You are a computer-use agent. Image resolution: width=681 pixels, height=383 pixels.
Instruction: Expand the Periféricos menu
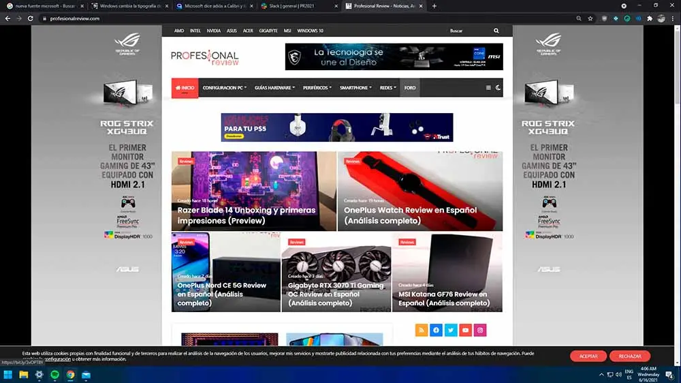[317, 88]
